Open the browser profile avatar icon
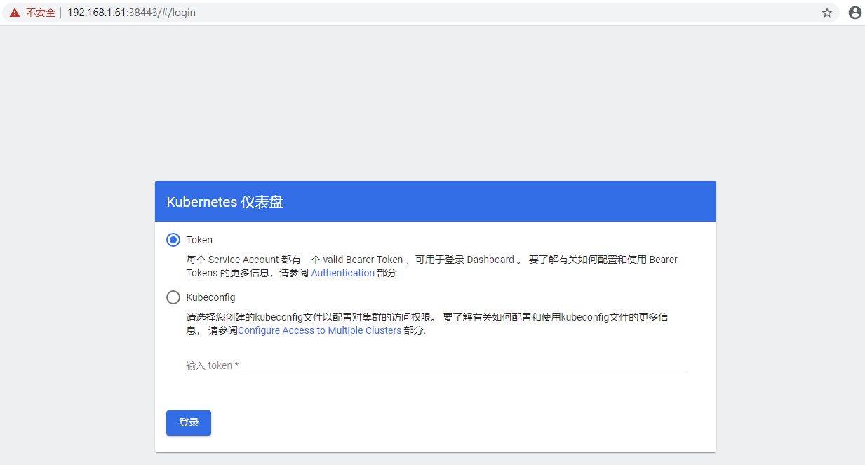 854,13
